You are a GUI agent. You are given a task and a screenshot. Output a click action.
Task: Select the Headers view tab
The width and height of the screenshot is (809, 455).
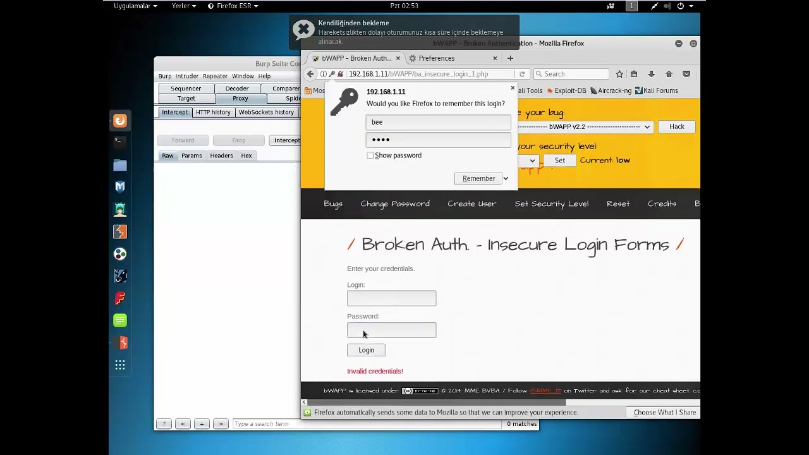coord(221,155)
